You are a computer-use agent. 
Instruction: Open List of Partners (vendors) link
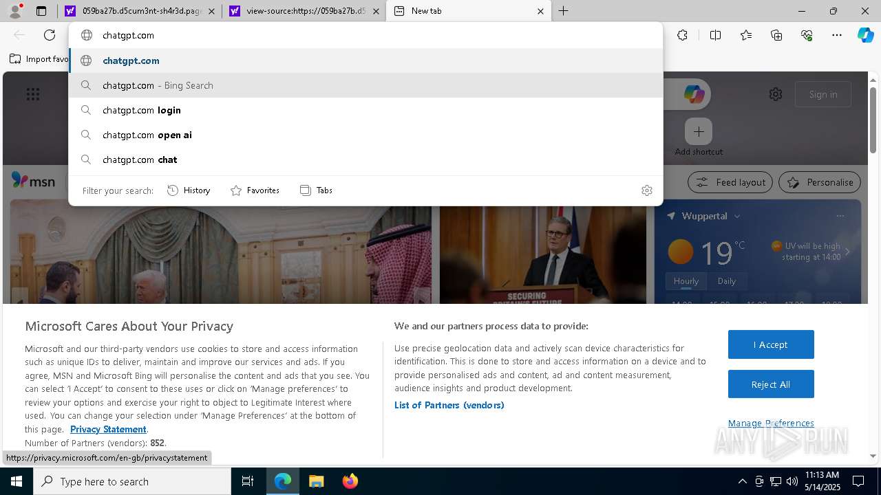[x=449, y=405]
